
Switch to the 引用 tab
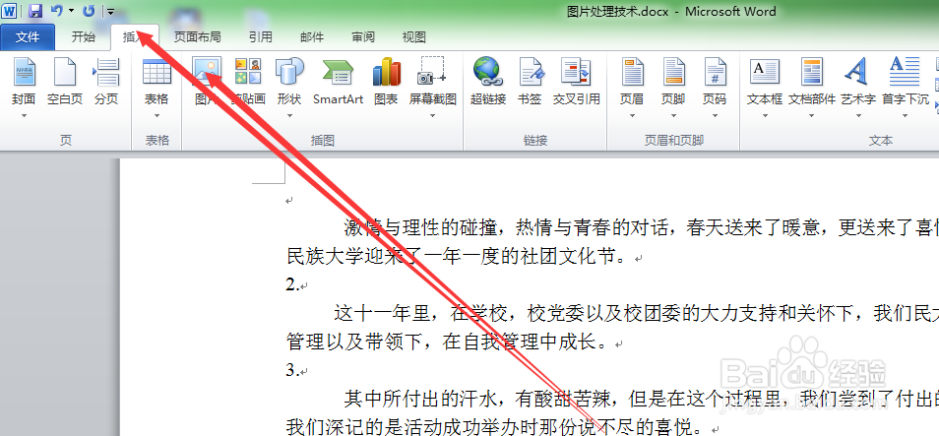click(x=261, y=37)
